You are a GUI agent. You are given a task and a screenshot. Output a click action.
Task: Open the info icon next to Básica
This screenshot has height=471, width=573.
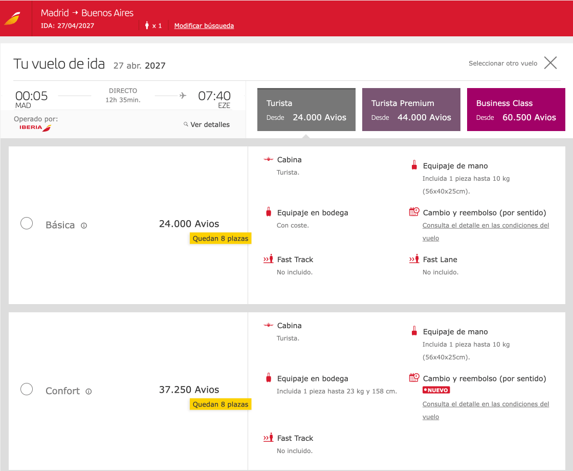(x=84, y=226)
